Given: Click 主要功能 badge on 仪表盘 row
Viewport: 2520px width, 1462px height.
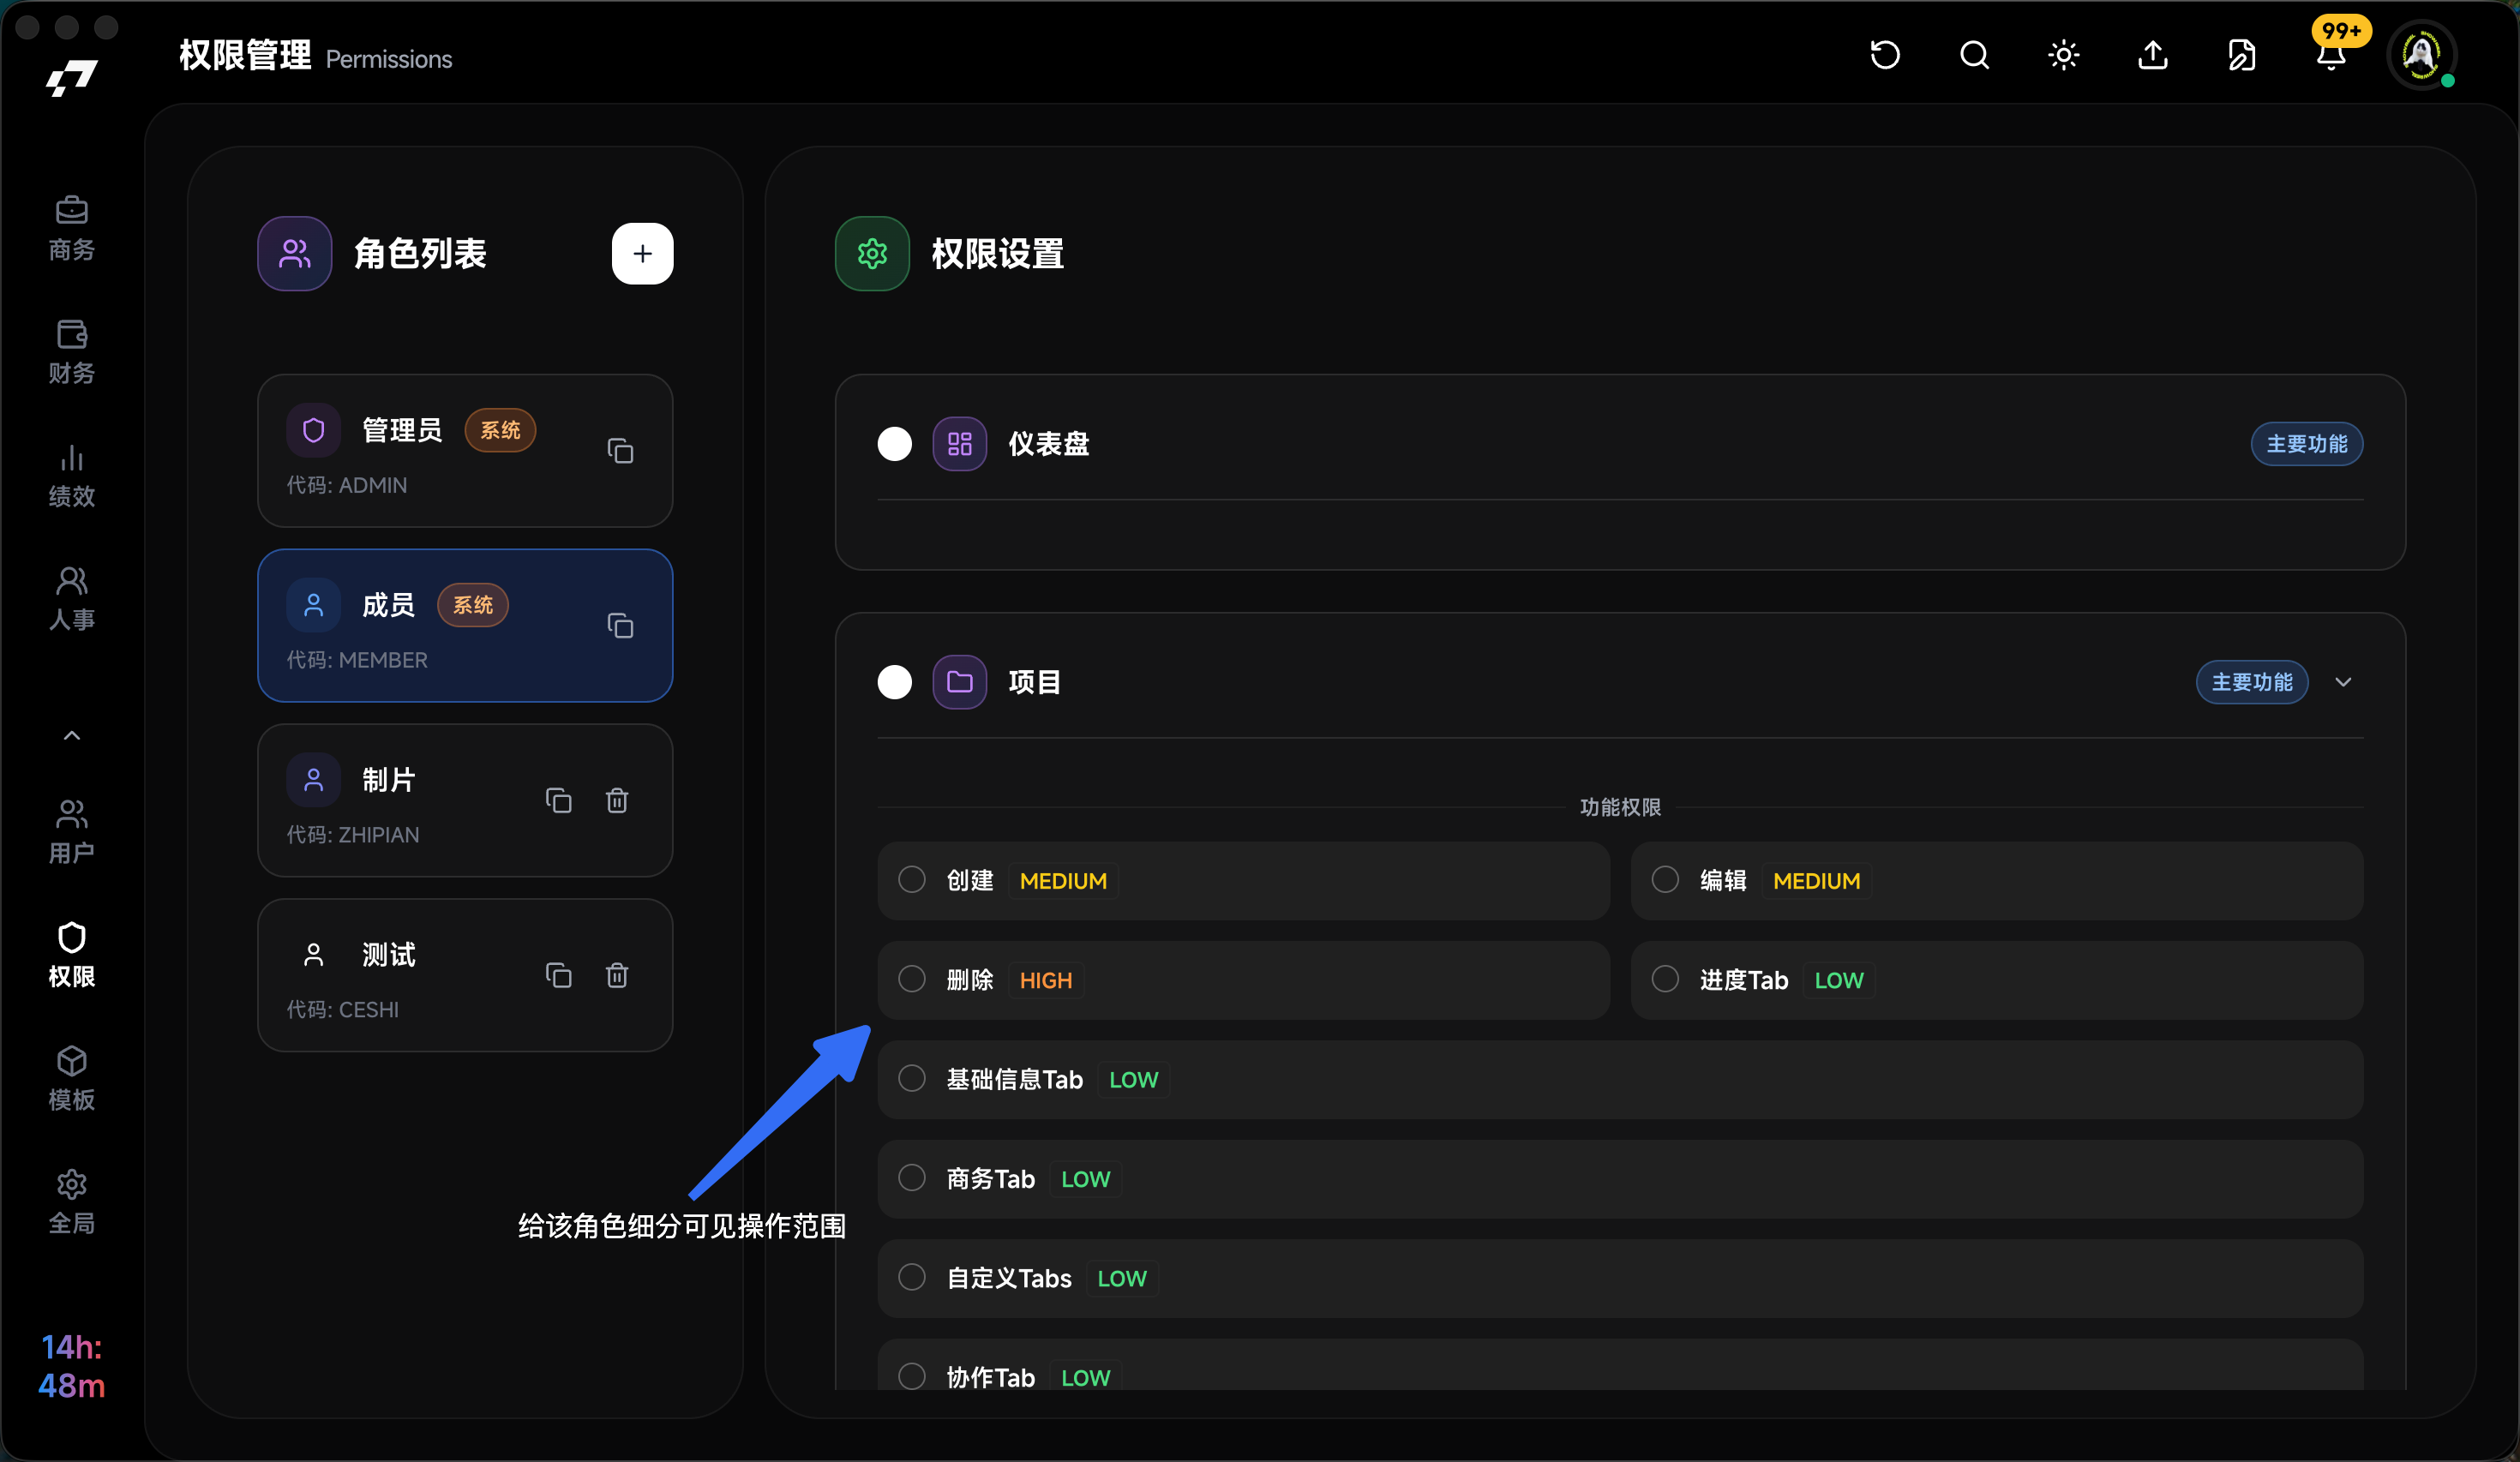Looking at the screenshot, I should (2306, 444).
